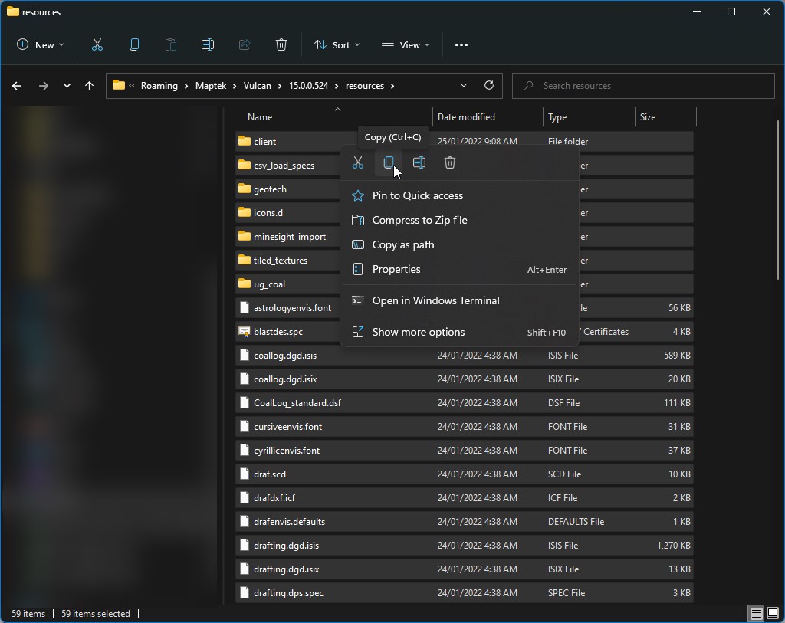This screenshot has height=623, width=785.
Task: Click the vertical scrollbar in the file list
Action: [779, 199]
